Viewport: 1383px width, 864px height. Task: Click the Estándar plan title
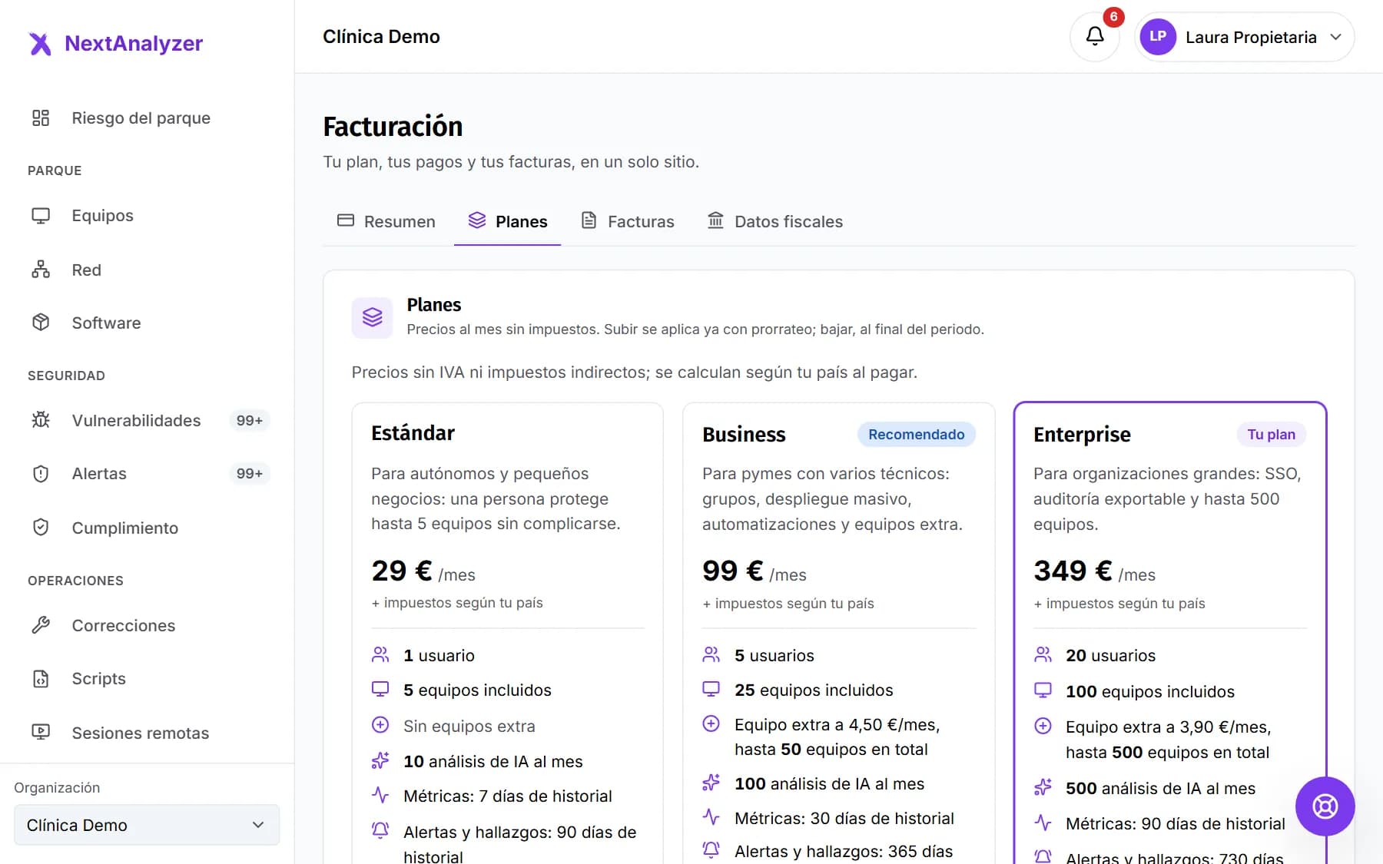click(x=413, y=433)
